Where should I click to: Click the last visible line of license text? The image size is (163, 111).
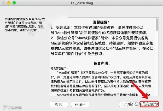click(x=104, y=95)
